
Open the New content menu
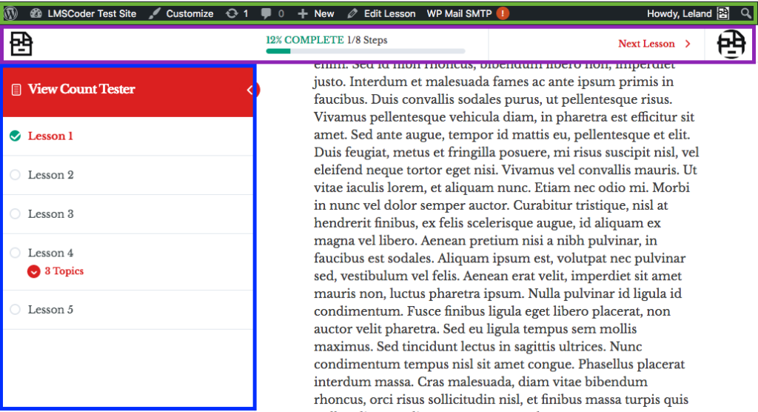pyautogui.click(x=316, y=13)
